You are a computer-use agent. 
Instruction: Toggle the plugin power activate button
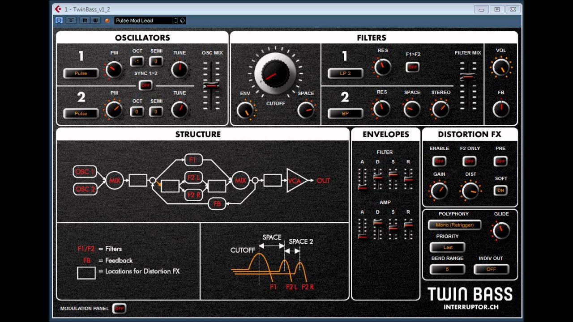(x=59, y=21)
